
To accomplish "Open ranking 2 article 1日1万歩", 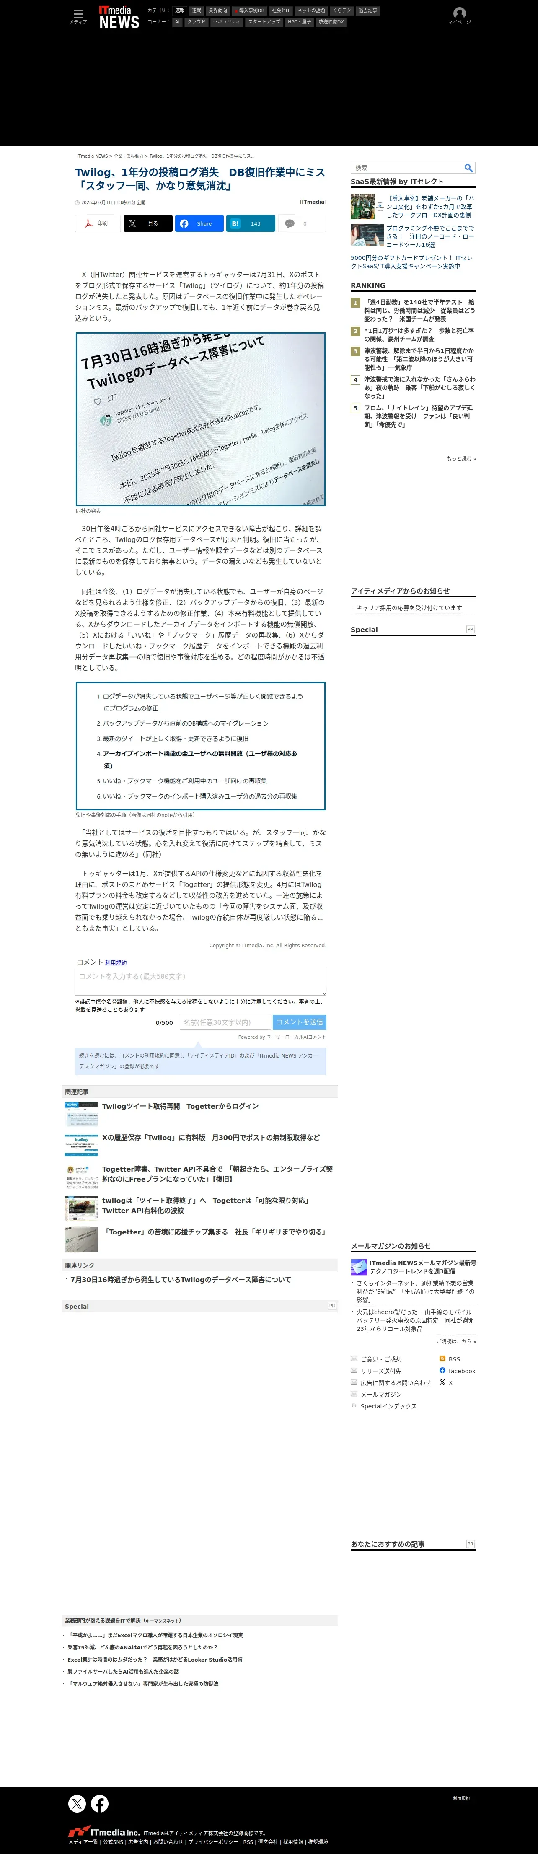I will click(419, 334).
